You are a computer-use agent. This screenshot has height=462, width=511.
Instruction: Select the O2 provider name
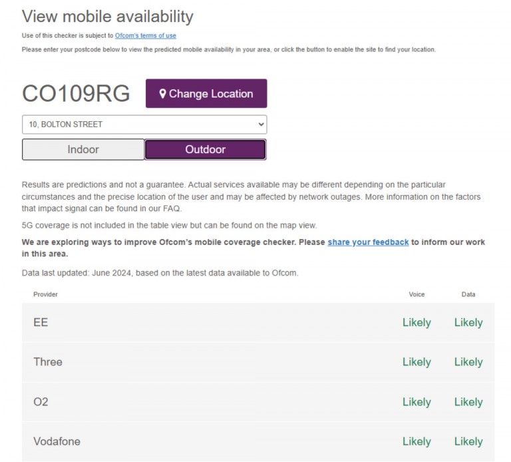pos(41,402)
